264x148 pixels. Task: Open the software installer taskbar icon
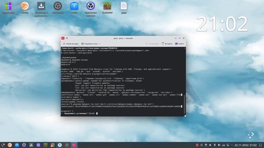pos(31,145)
